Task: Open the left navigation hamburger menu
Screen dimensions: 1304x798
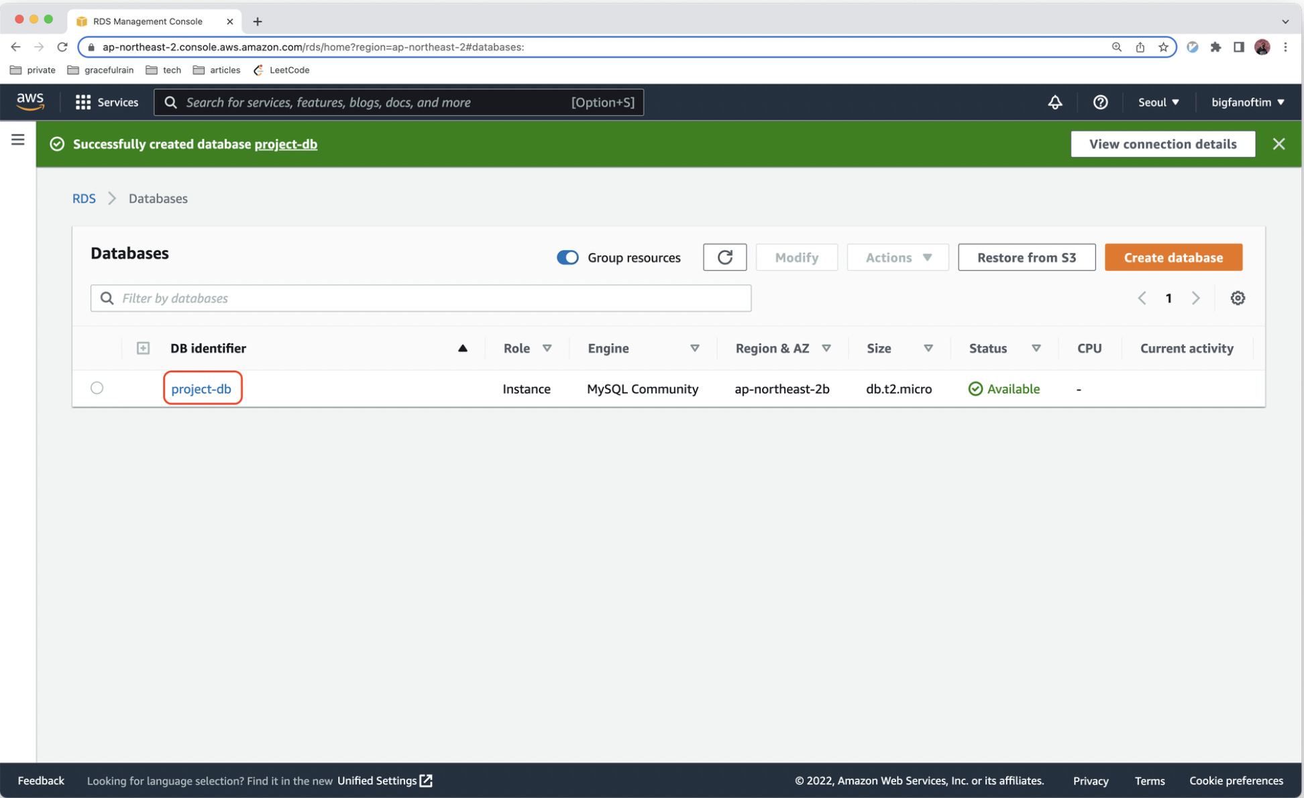Action: [x=18, y=139]
